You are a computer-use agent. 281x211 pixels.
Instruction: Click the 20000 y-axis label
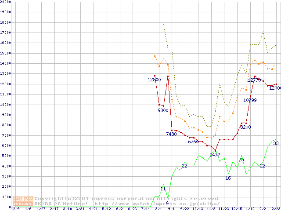pyautogui.click(x=5, y=2)
